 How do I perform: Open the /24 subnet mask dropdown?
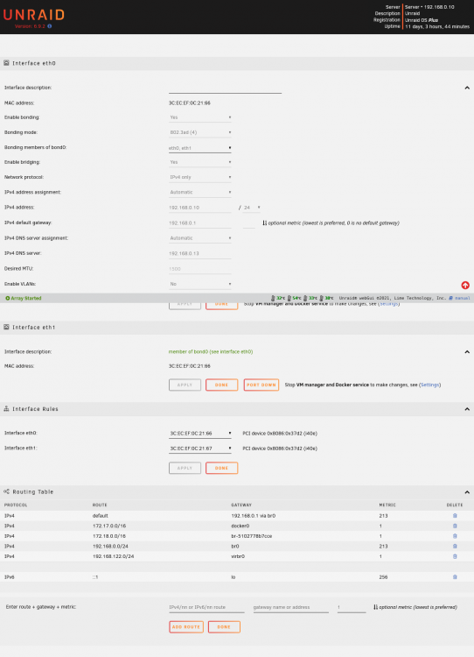252,208
